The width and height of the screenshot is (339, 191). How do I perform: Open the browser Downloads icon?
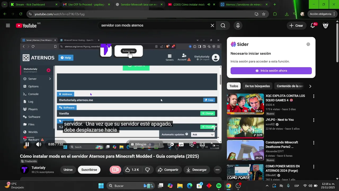287,14
